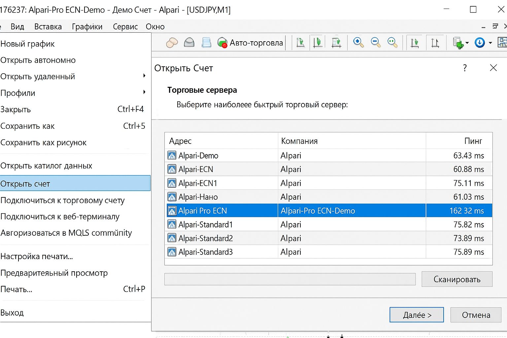
Task: Expand the Профили submenu arrow
Action: coord(144,92)
